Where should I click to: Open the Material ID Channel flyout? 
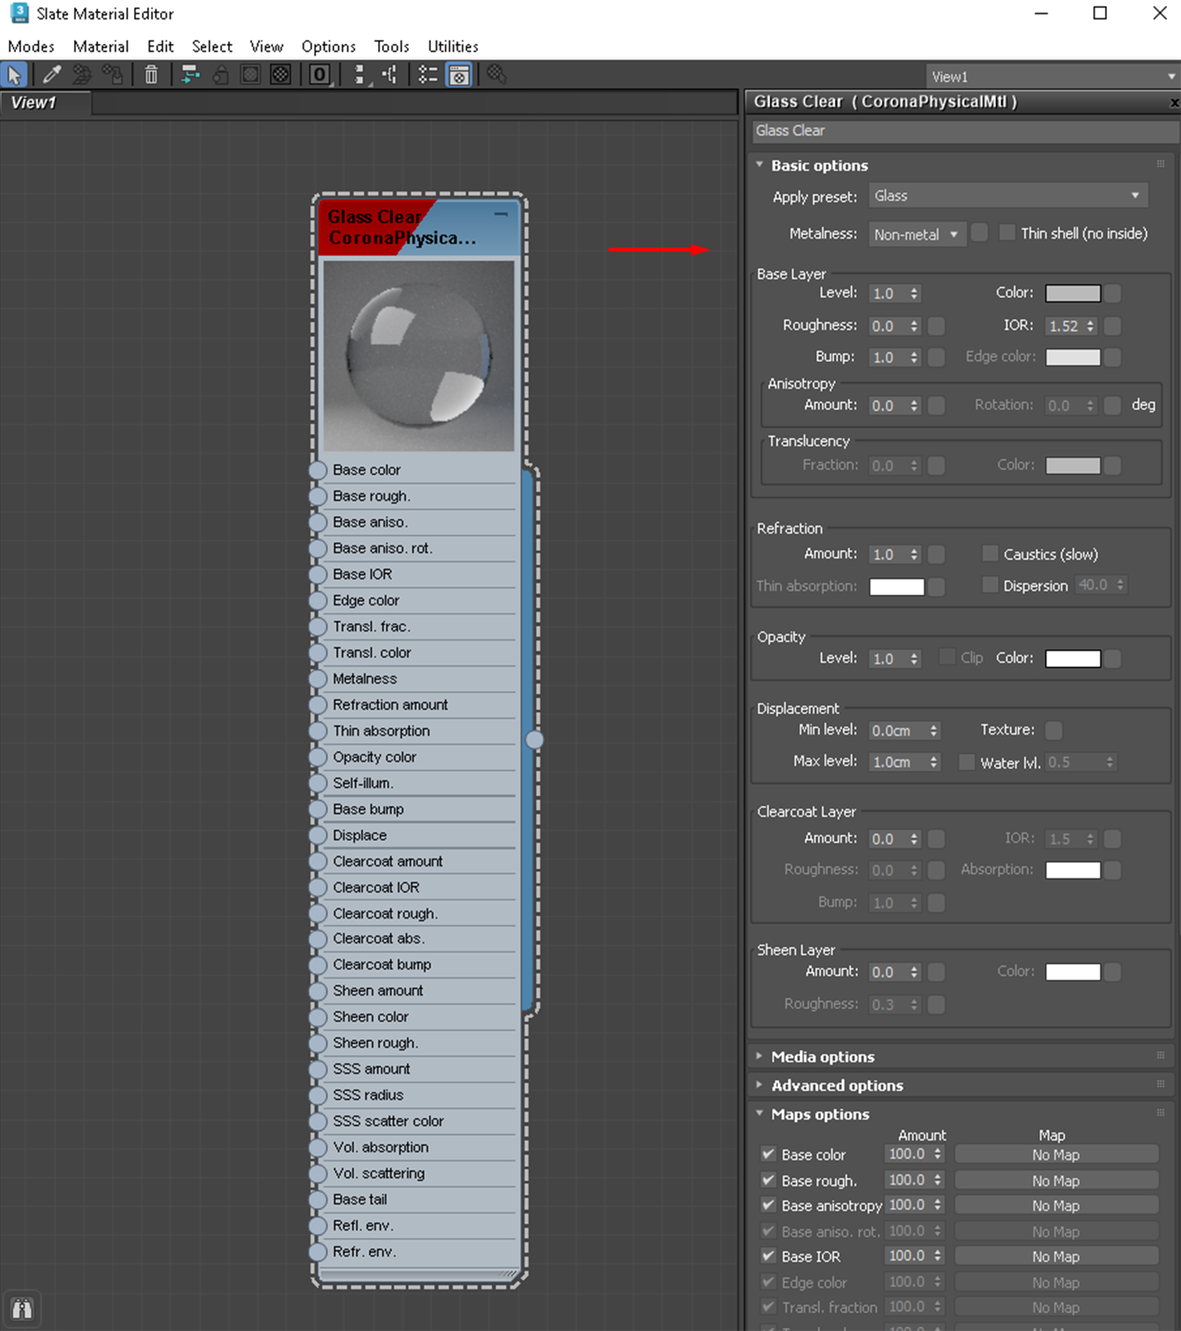320,75
